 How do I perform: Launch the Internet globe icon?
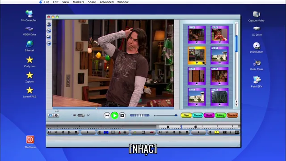pyautogui.click(x=29, y=44)
